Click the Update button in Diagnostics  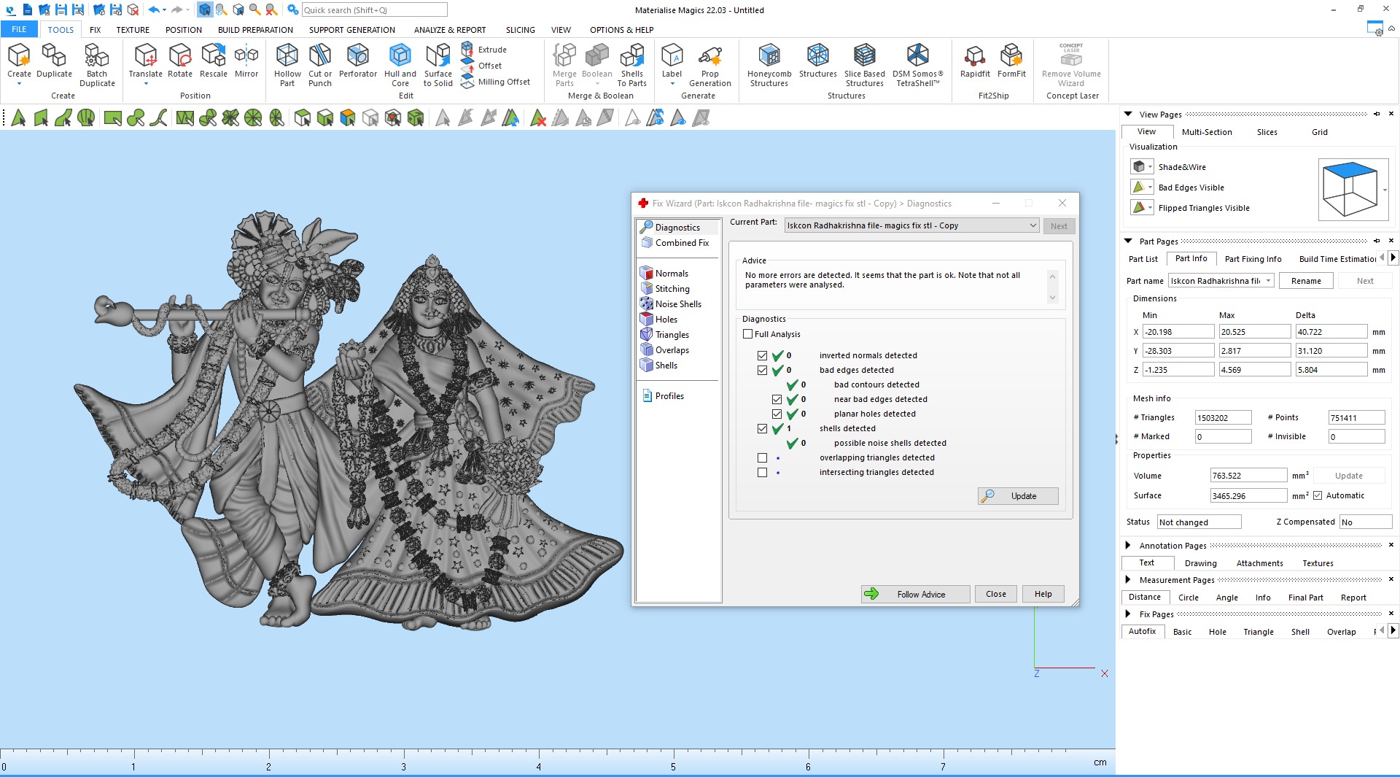(x=1018, y=496)
